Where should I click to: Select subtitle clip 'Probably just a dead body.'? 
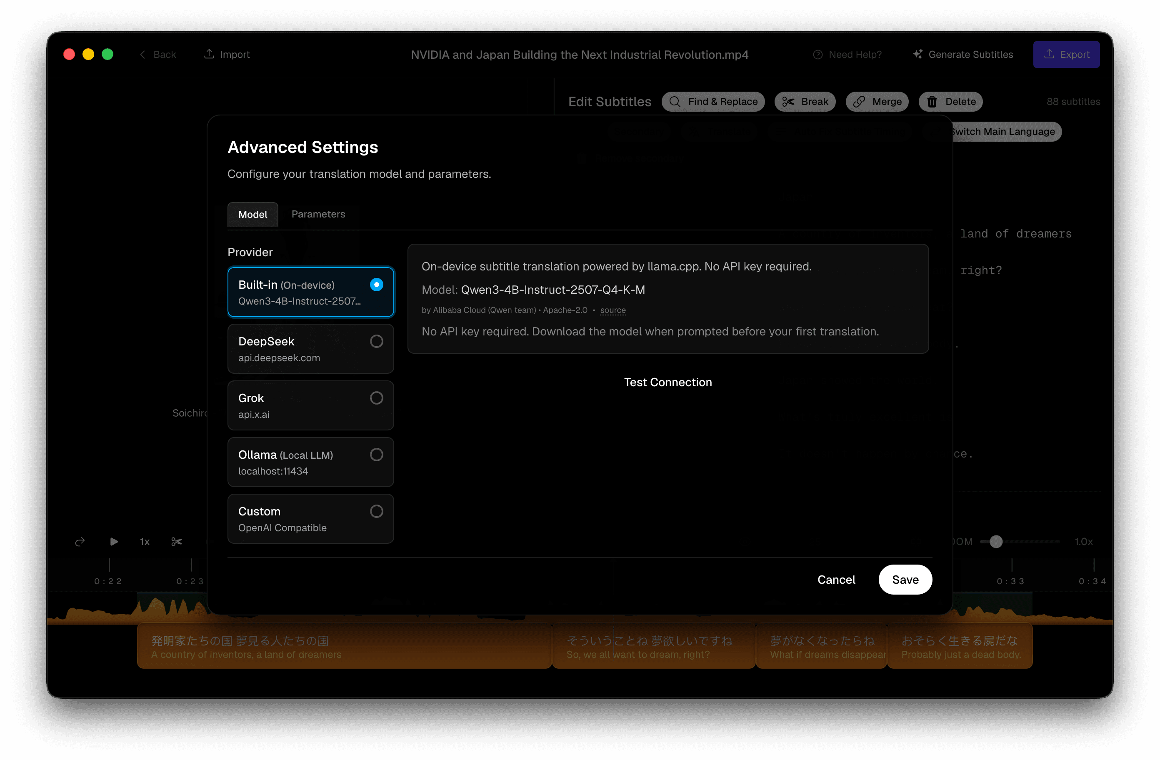click(x=960, y=646)
